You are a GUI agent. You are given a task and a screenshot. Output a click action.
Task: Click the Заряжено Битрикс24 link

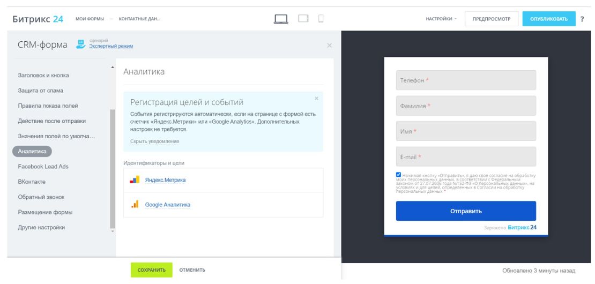(x=510, y=228)
